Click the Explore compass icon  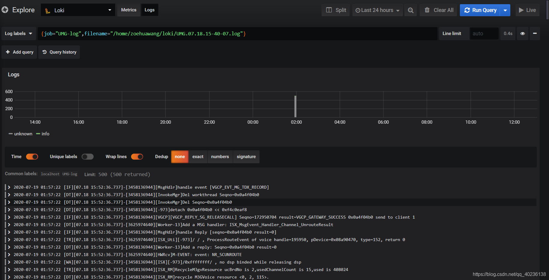[x=5, y=10]
